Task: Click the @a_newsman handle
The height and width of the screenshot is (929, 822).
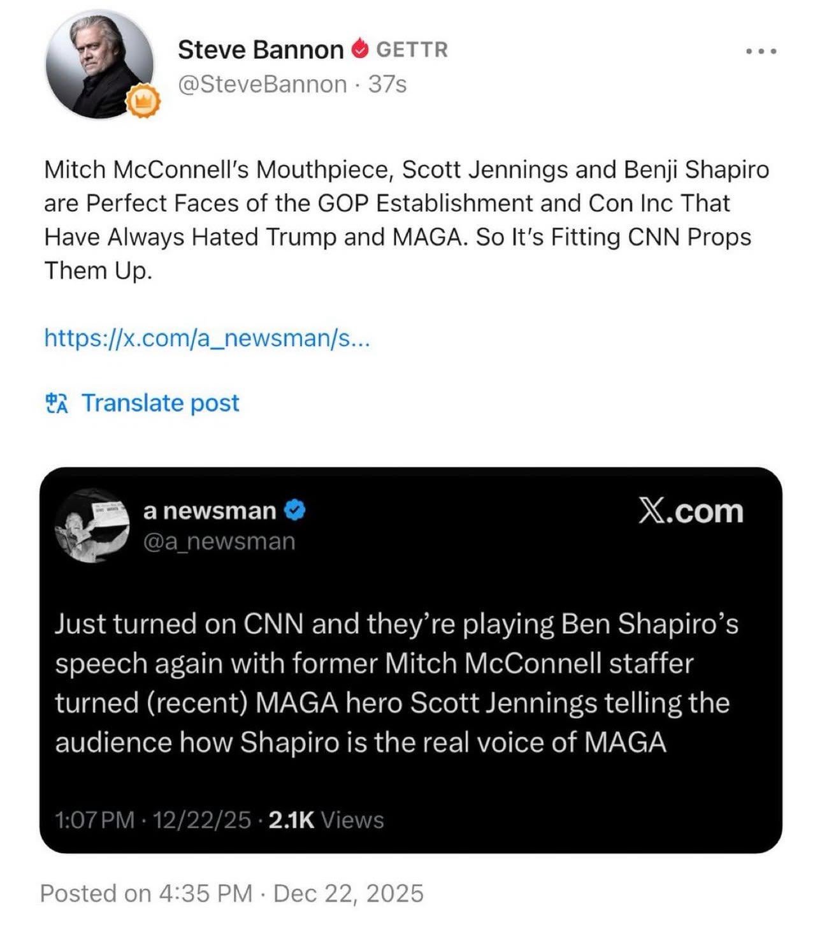Action: tap(219, 541)
